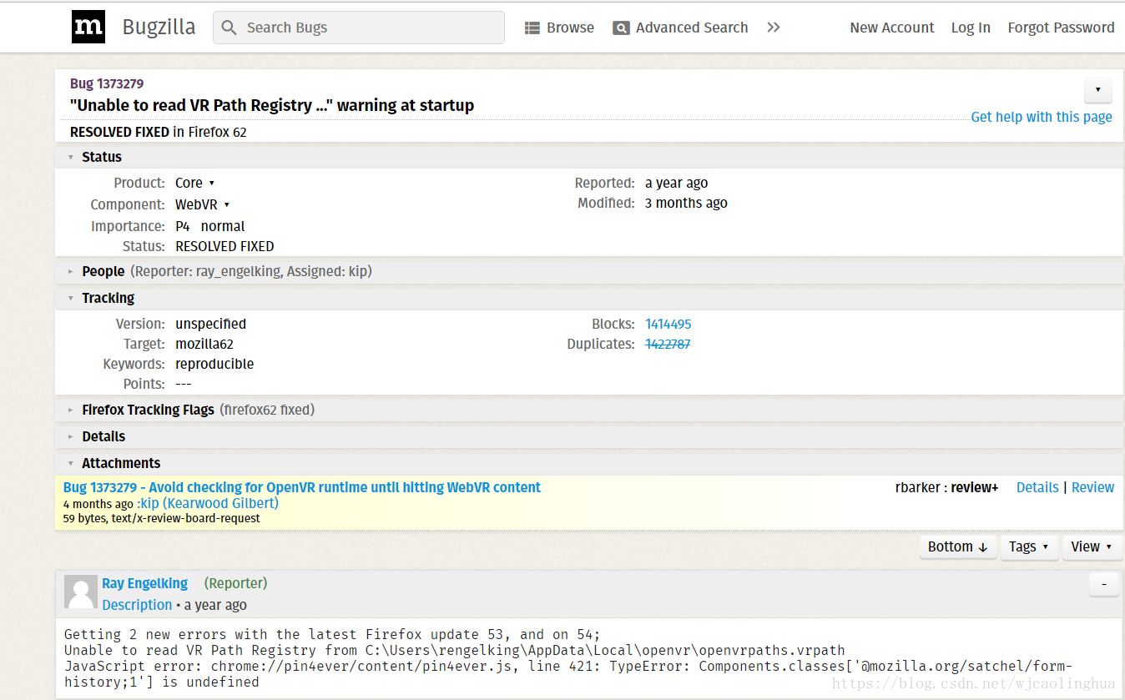Open the New Account page
Screen dimensions: 1125x700
(x=892, y=28)
